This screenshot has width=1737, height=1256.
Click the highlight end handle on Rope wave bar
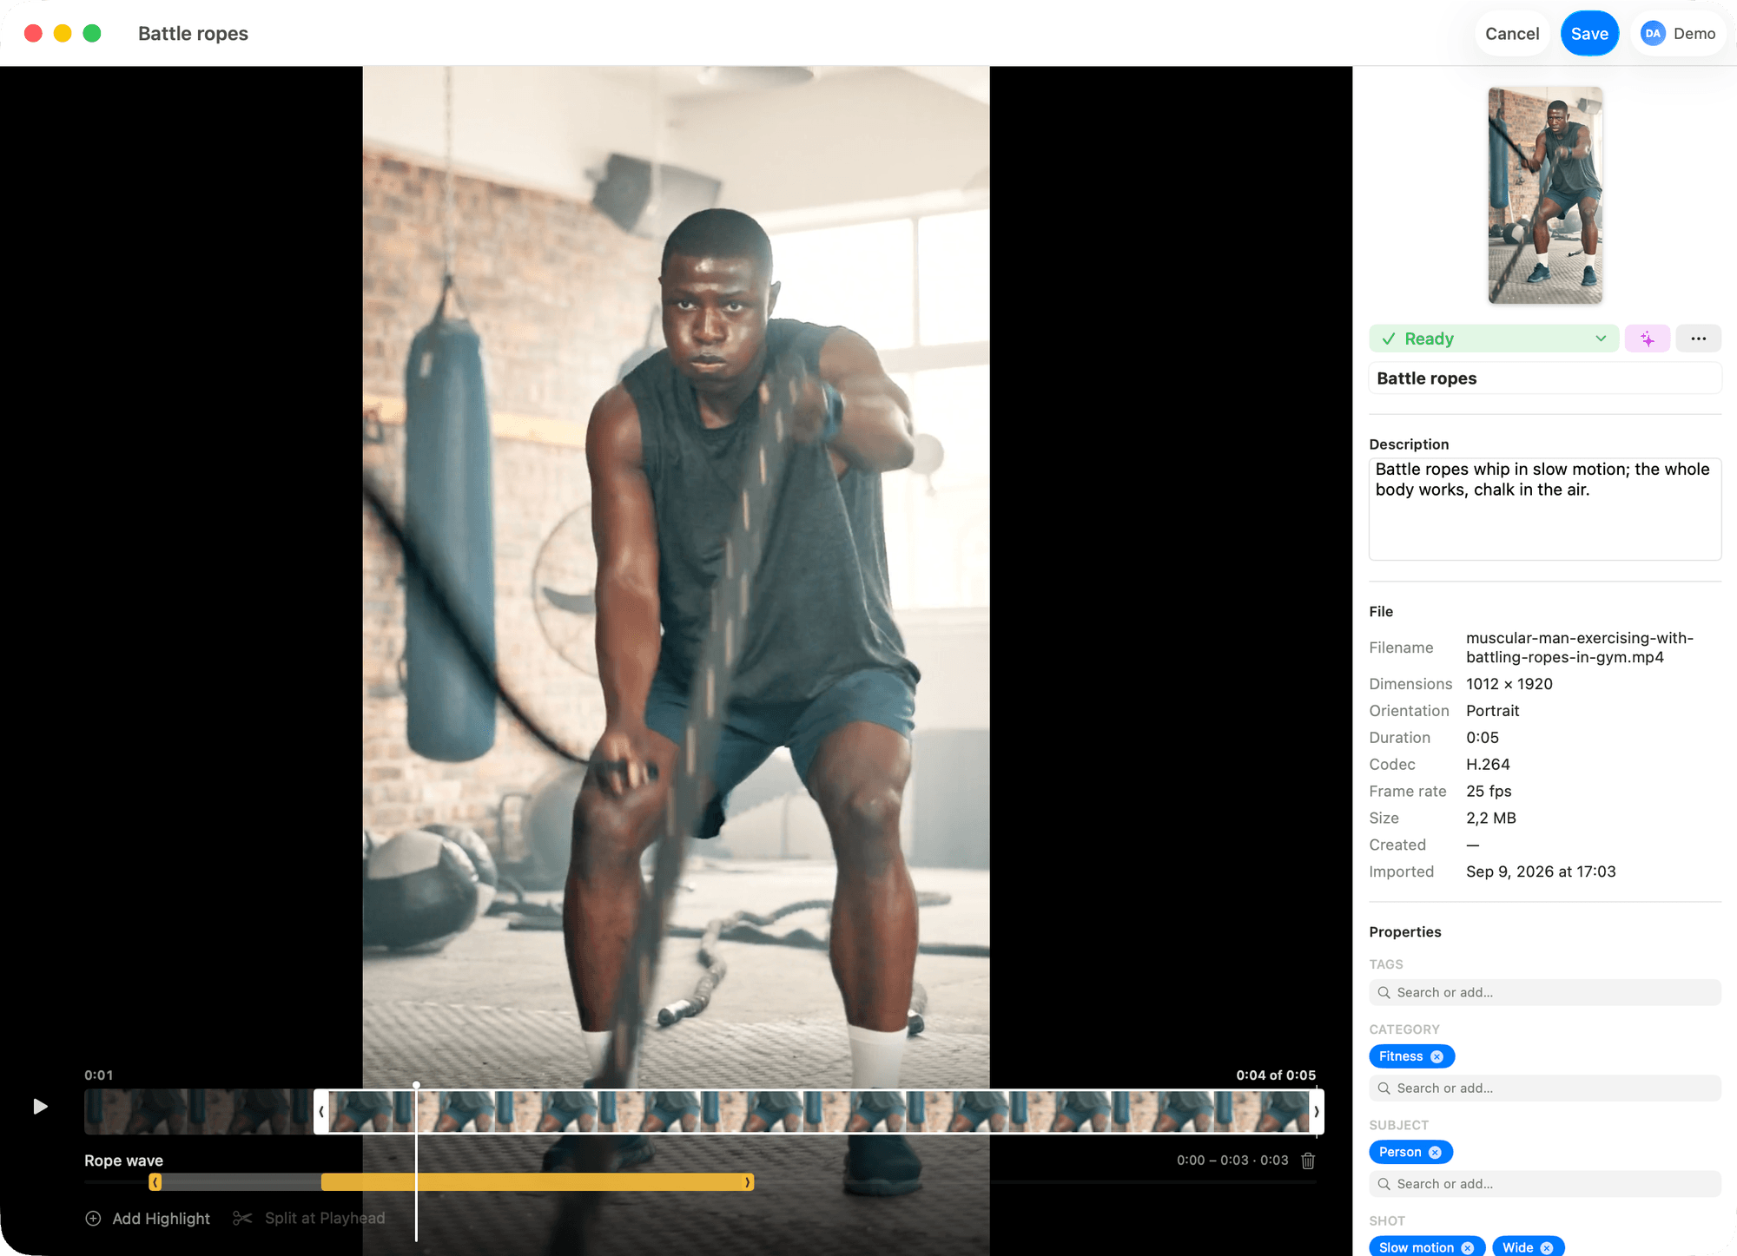pos(748,1182)
